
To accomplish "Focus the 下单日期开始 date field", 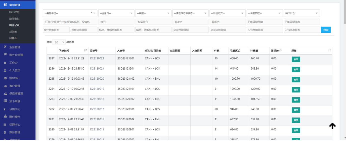I will [x=265, y=22].
